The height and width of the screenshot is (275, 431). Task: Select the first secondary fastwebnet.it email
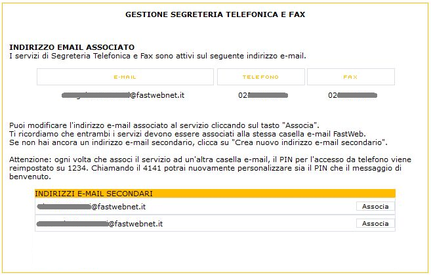pos(92,207)
